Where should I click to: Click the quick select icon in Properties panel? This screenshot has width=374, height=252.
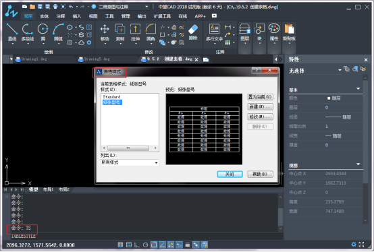(x=363, y=69)
